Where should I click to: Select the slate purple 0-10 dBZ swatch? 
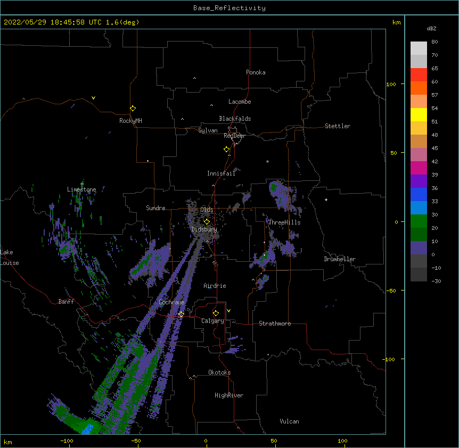pos(419,248)
